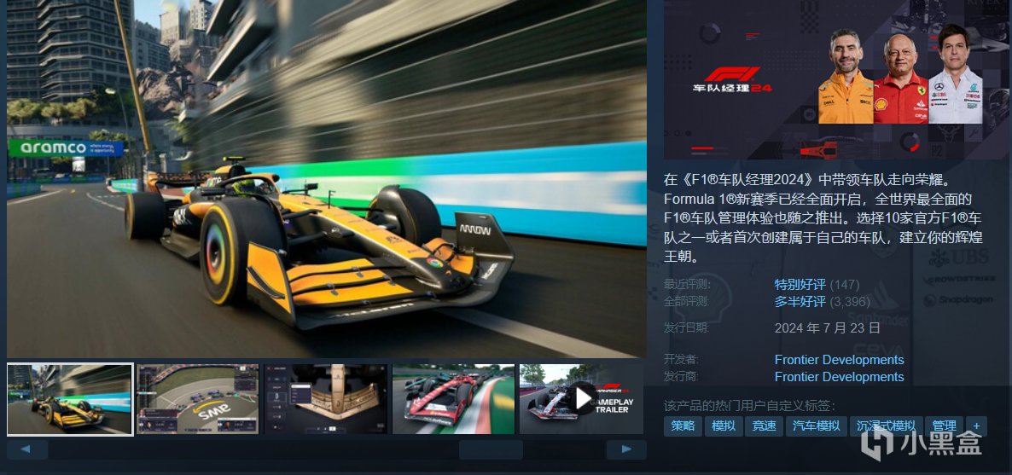Click the 发行日期 label
The image size is (1012, 475).
[687, 327]
